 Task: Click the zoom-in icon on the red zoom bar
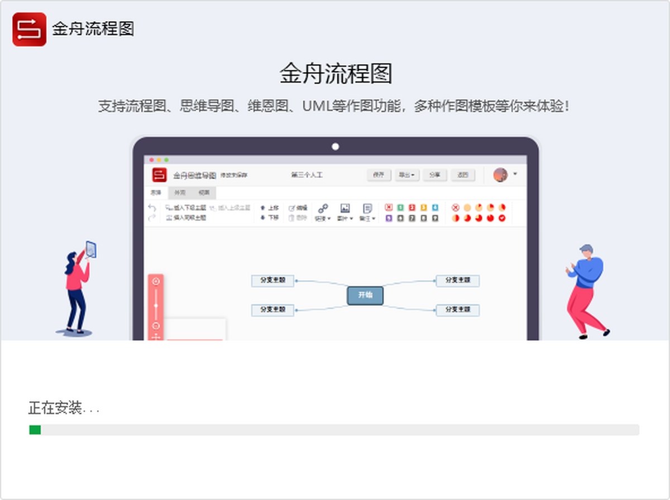point(156,281)
